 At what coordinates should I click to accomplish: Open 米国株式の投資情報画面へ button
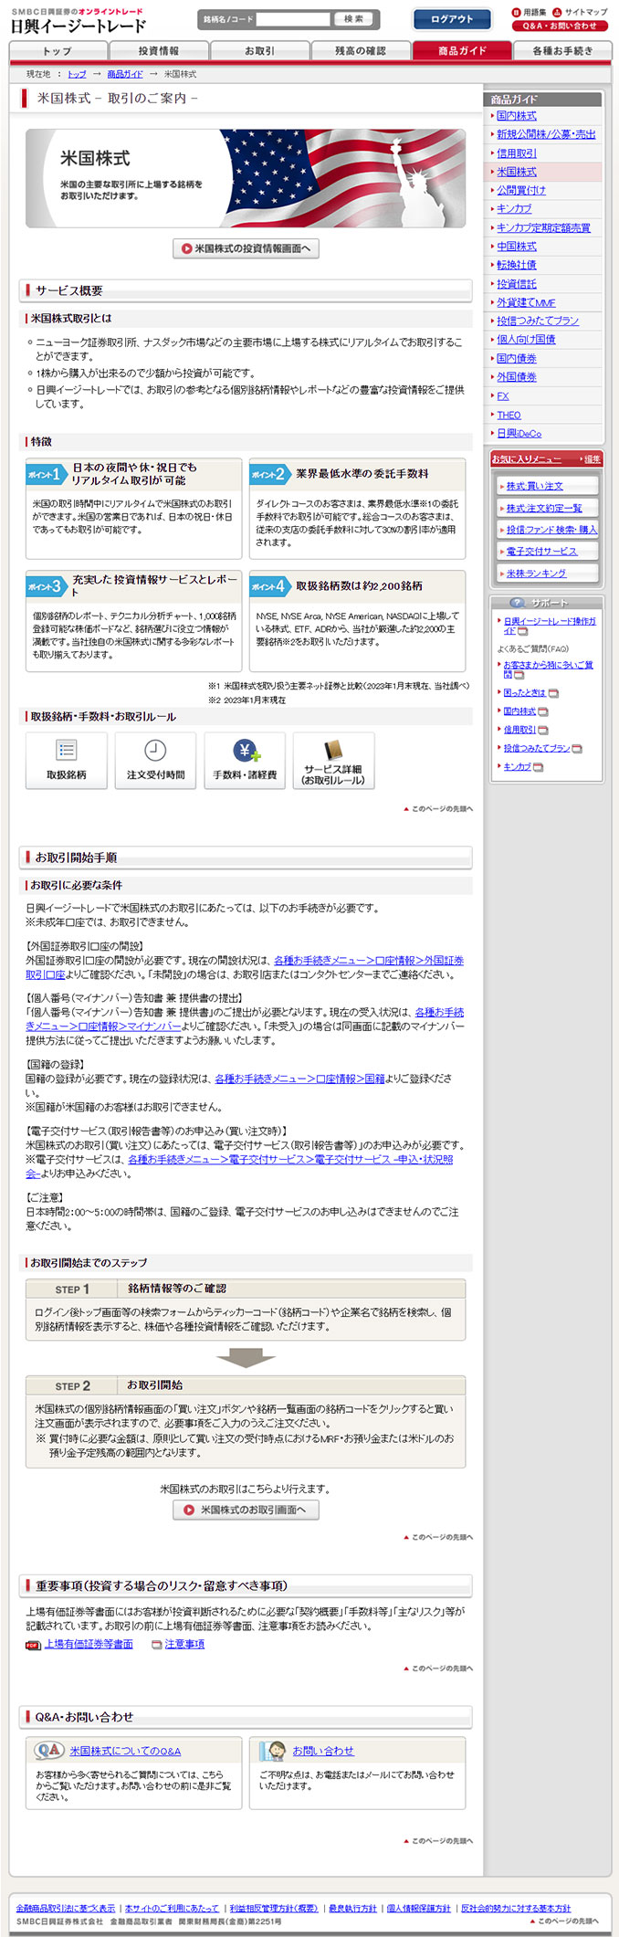tap(246, 248)
